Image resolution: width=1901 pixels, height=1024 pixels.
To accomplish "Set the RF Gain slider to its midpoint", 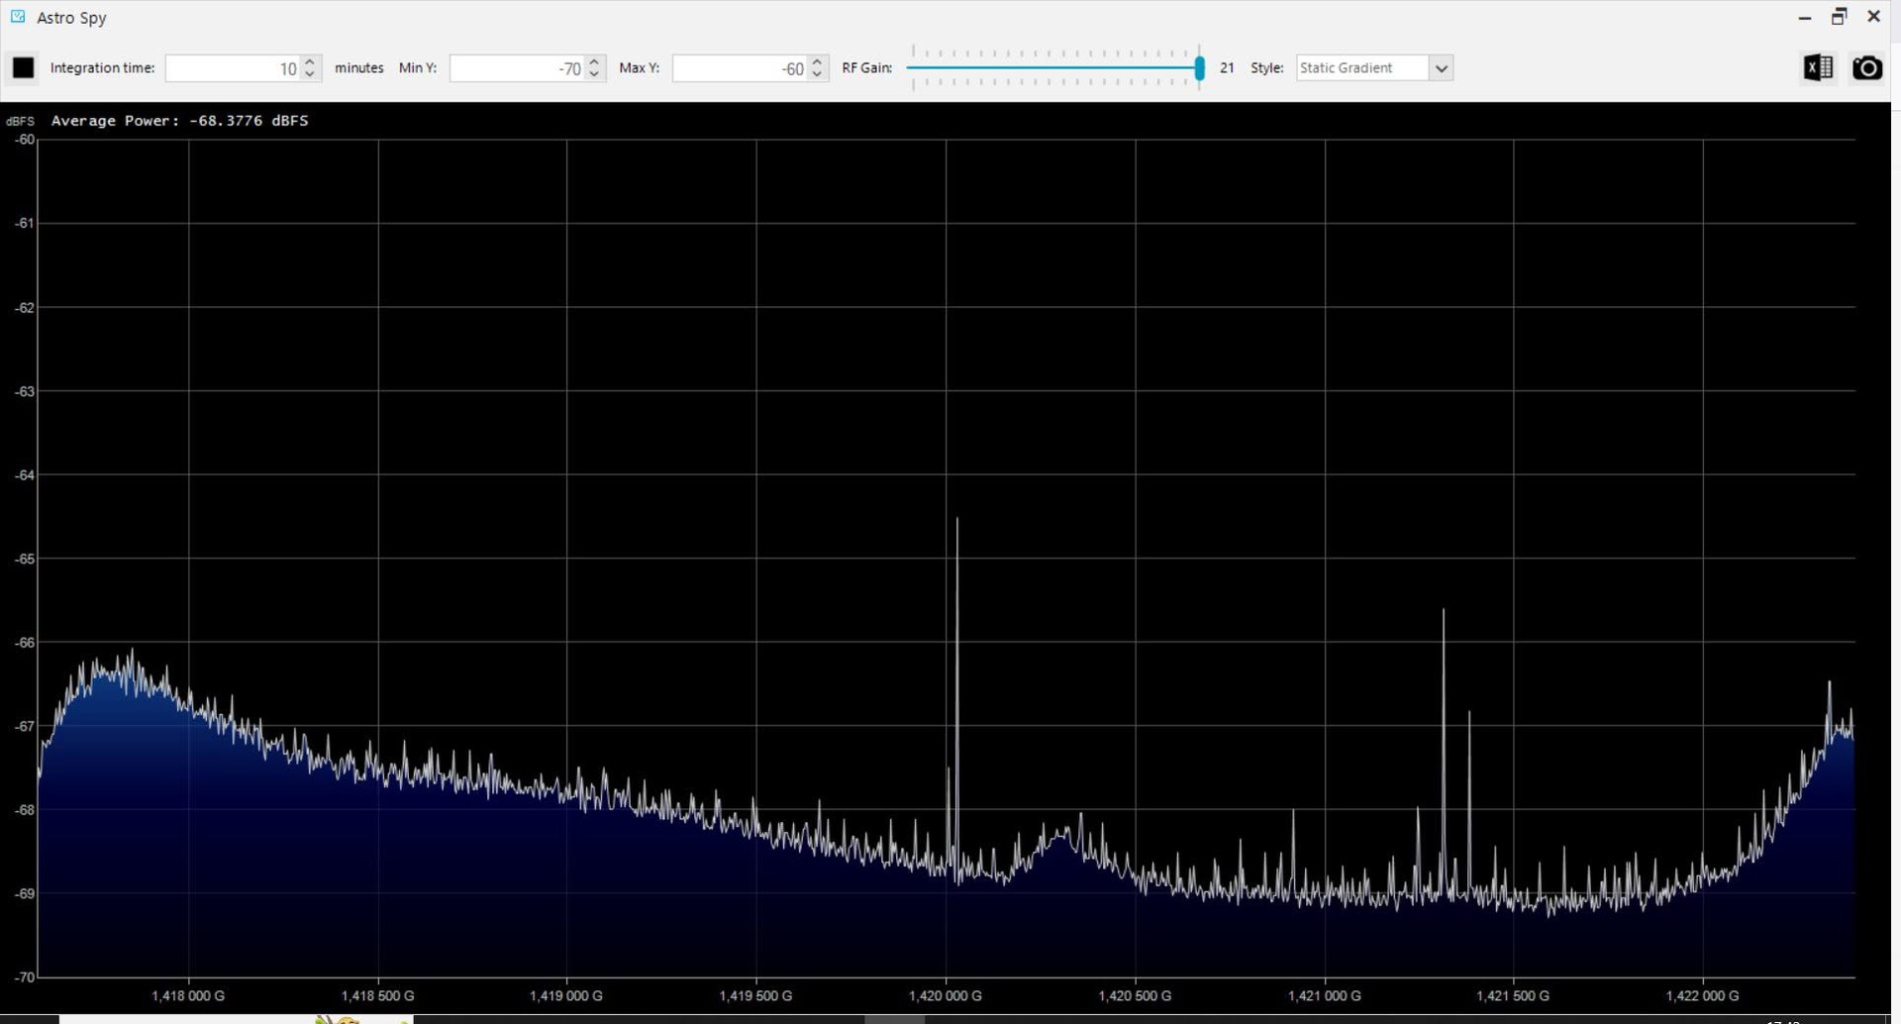I will point(1056,67).
